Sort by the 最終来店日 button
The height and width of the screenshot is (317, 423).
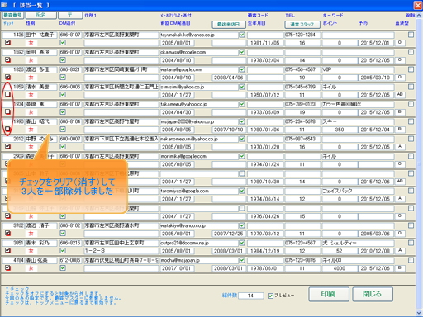tap(229, 25)
